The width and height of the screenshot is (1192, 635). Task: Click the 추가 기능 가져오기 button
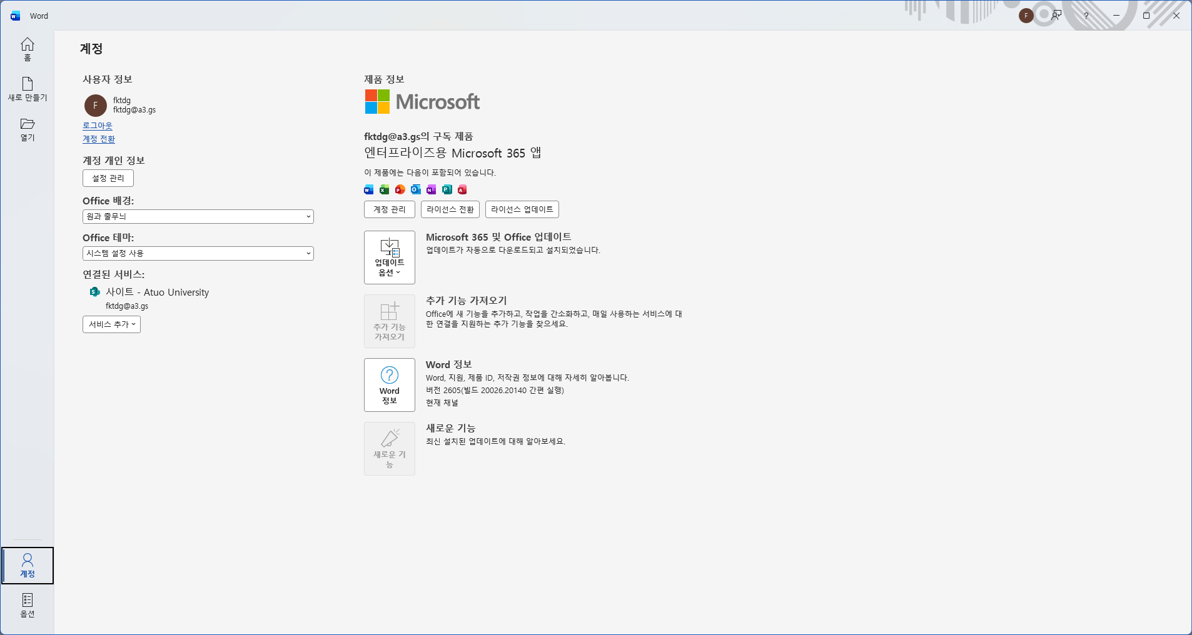pos(390,321)
